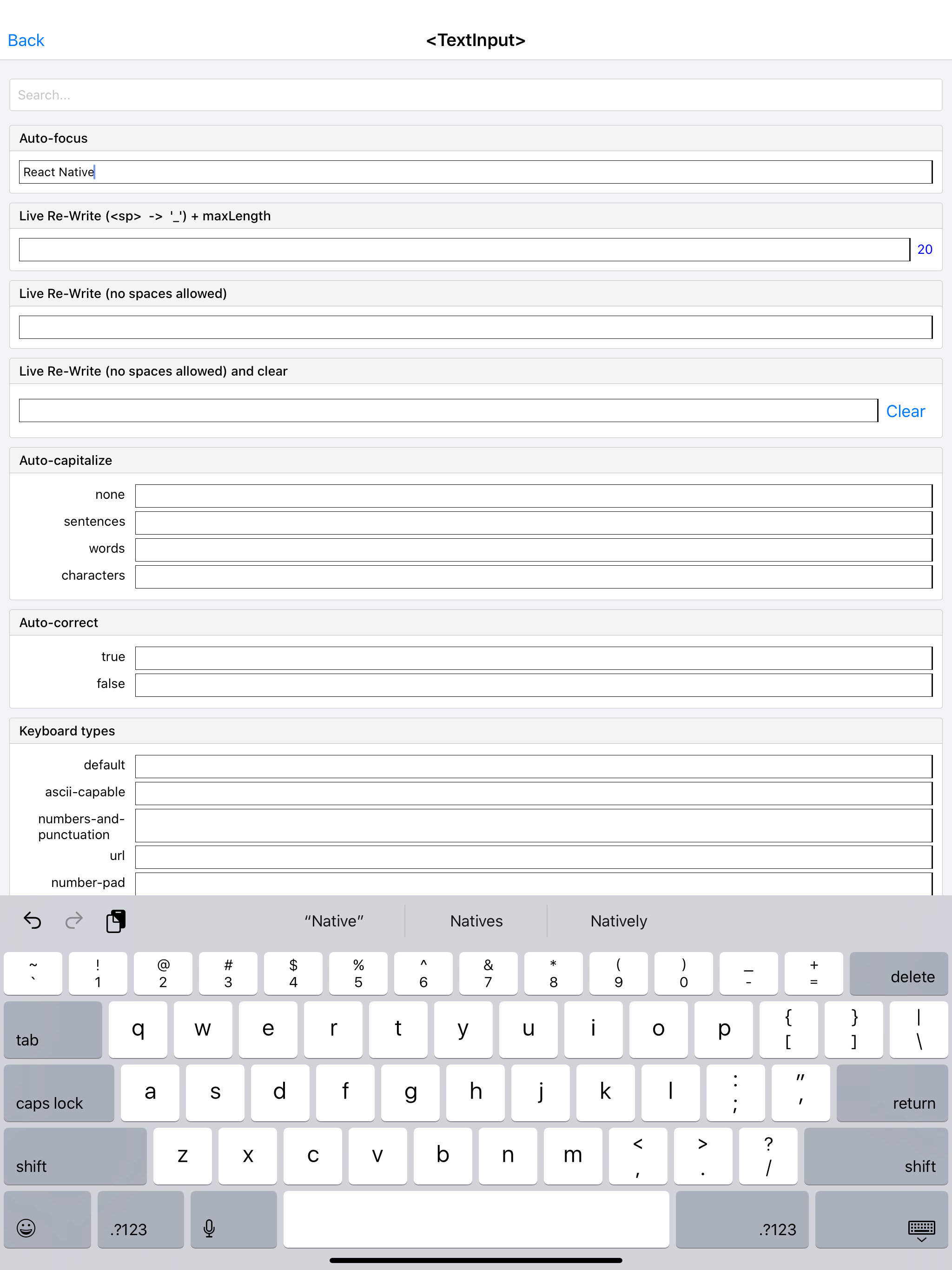
Task: Hit the return key
Action: pos(892,1092)
